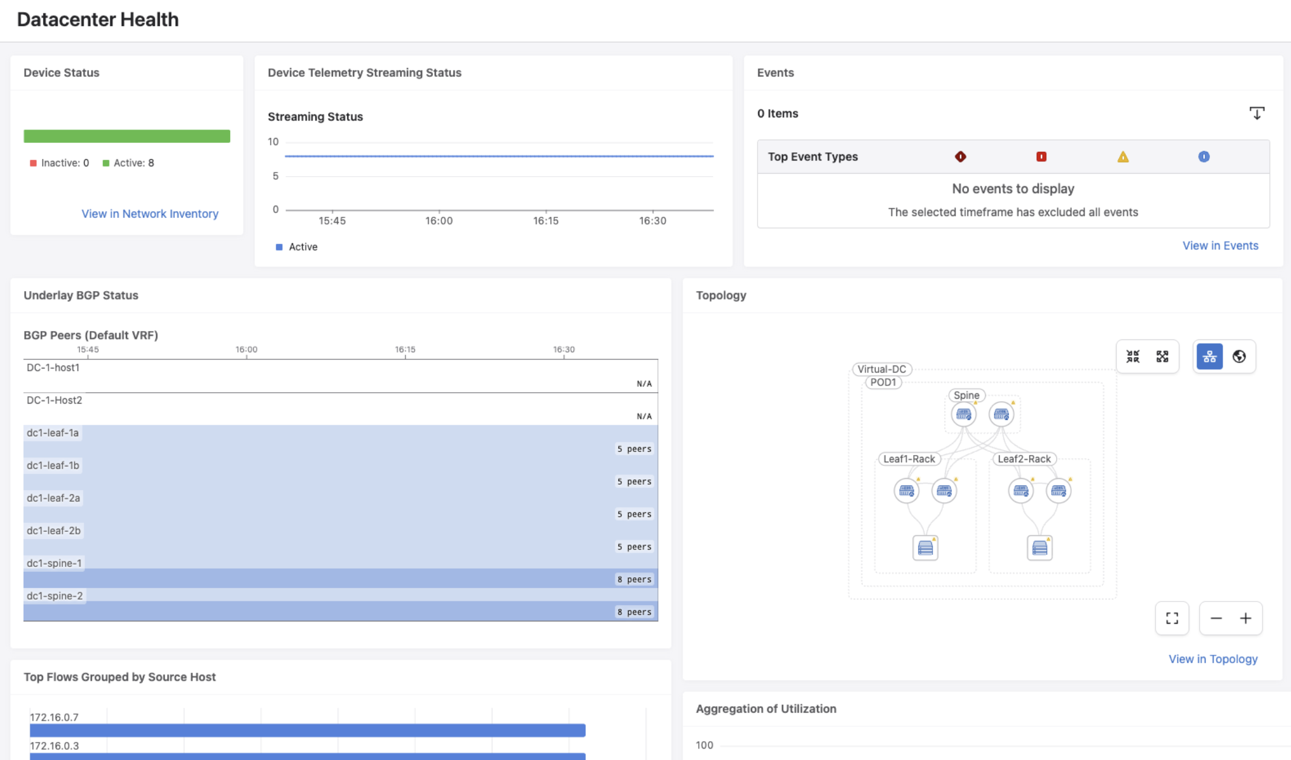Image resolution: width=1291 pixels, height=760 pixels.
Task: Open View in Topology link
Action: pos(1213,659)
